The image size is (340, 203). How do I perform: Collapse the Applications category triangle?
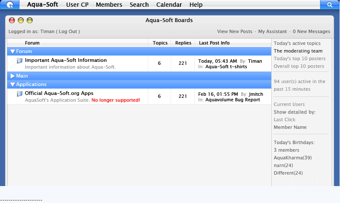coord(13,84)
